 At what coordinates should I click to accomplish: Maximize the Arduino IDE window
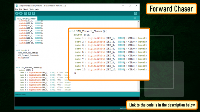(130, 6)
